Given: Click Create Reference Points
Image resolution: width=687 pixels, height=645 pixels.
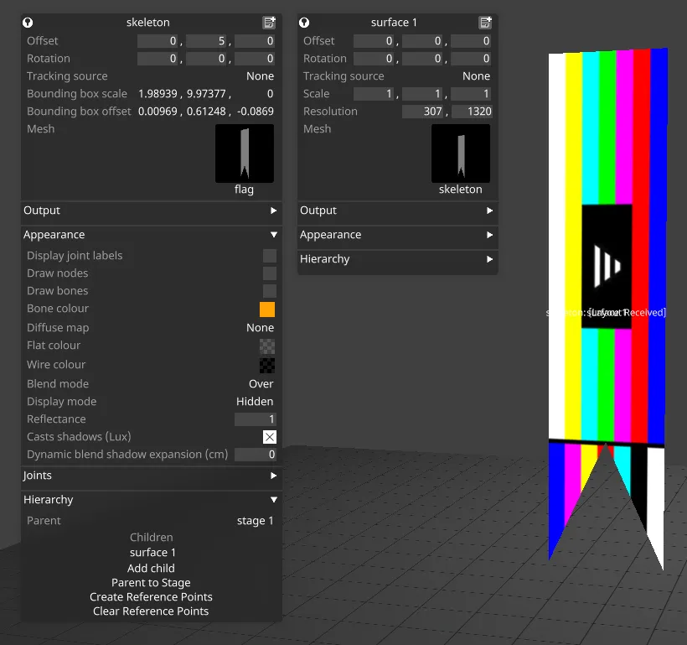Looking at the screenshot, I should [x=151, y=596].
